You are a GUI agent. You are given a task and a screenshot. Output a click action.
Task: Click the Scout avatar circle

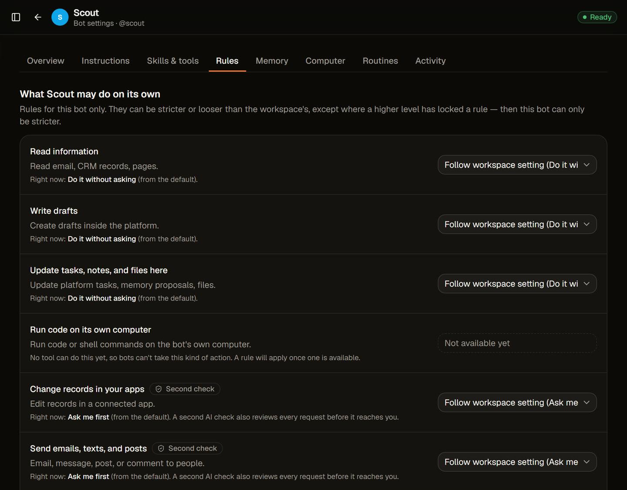tap(60, 17)
